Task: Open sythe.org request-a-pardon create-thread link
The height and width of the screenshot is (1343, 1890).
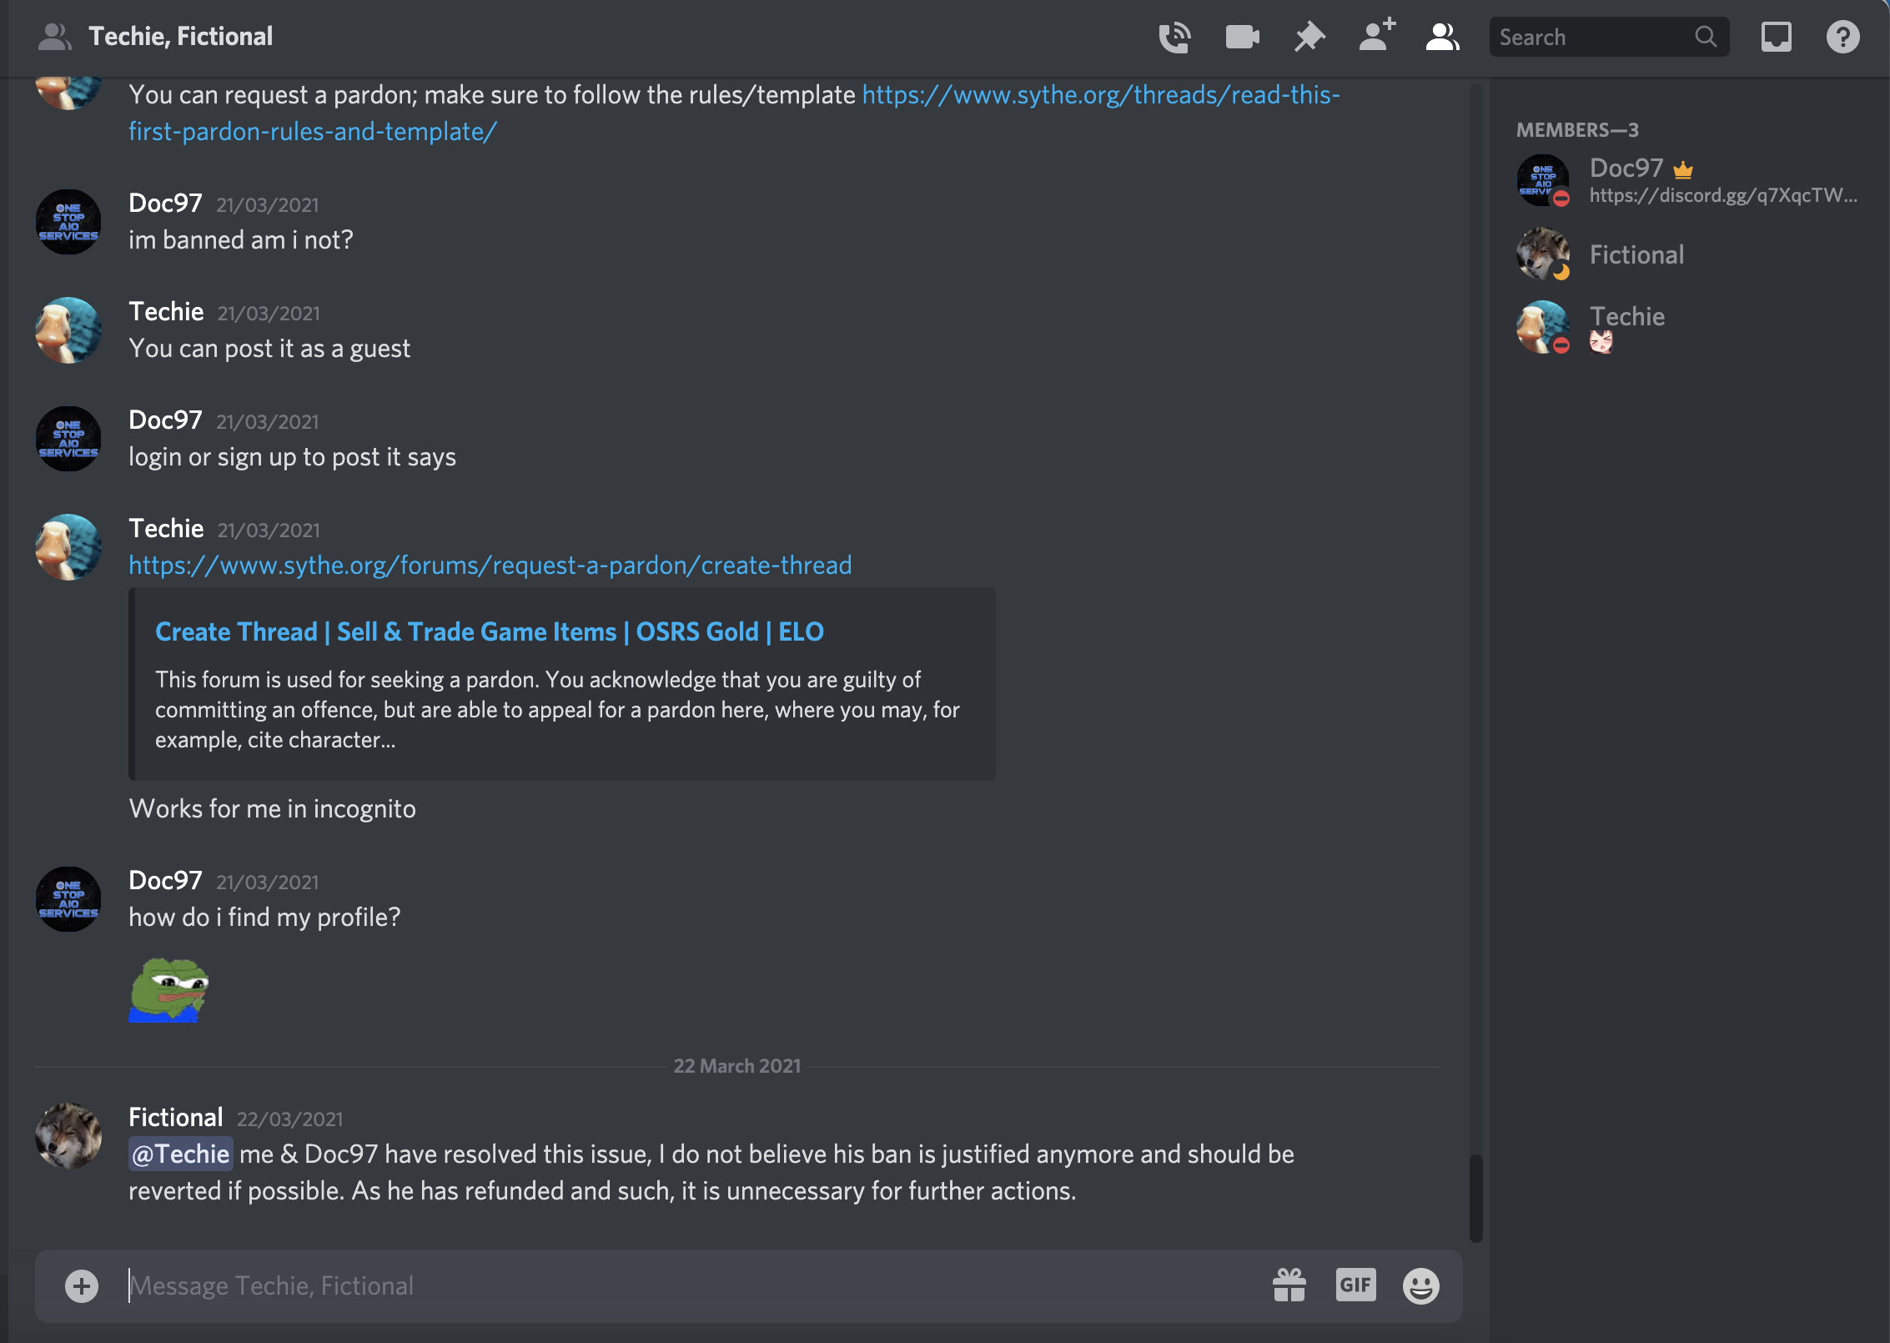Action: [490, 566]
